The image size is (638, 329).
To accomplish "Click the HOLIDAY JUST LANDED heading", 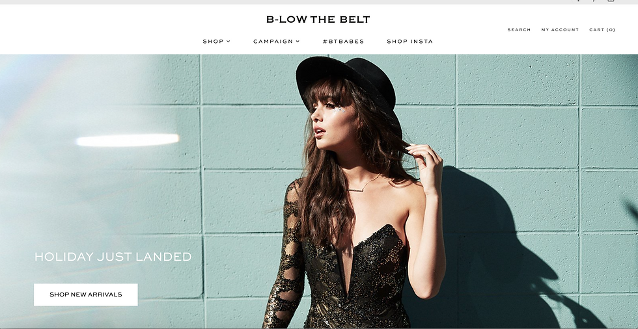I will (113, 257).
